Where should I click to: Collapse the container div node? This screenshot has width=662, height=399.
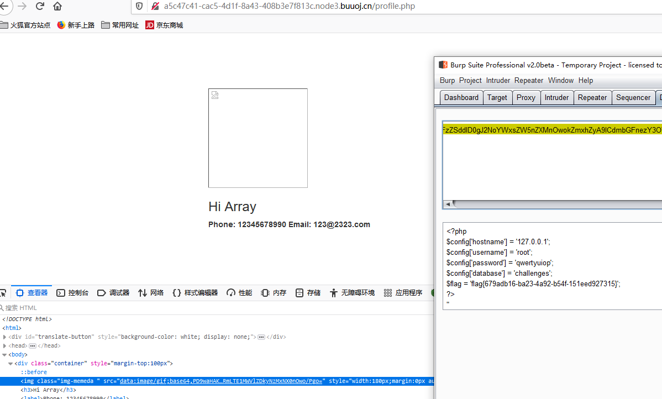point(10,364)
